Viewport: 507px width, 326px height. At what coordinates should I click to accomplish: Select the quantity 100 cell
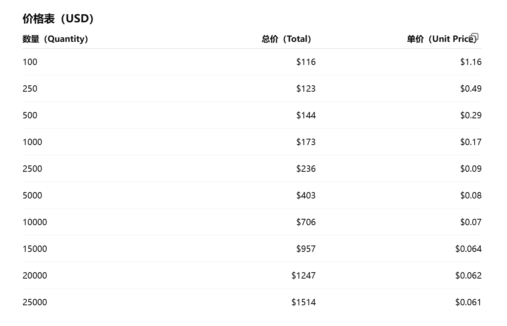30,62
